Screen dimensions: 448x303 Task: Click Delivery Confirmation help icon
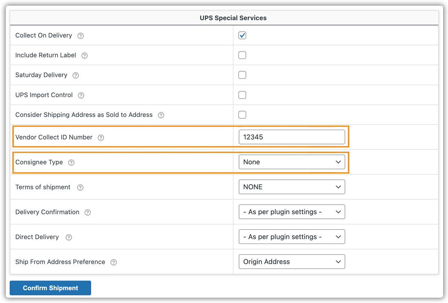pos(88,212)
